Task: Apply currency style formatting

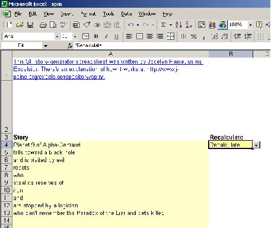Action: coord(183,36)
